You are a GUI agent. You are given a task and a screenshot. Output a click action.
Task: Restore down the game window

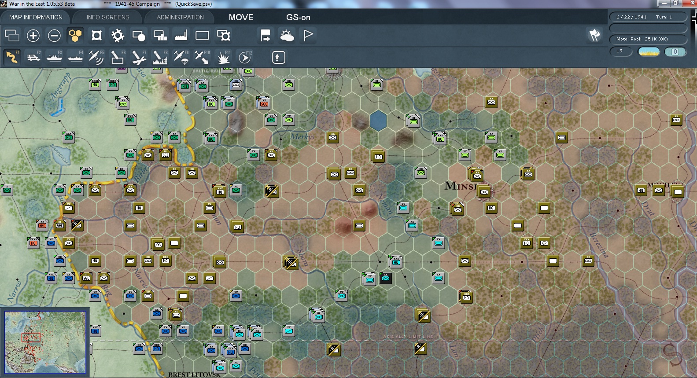(x=675, y=4)
